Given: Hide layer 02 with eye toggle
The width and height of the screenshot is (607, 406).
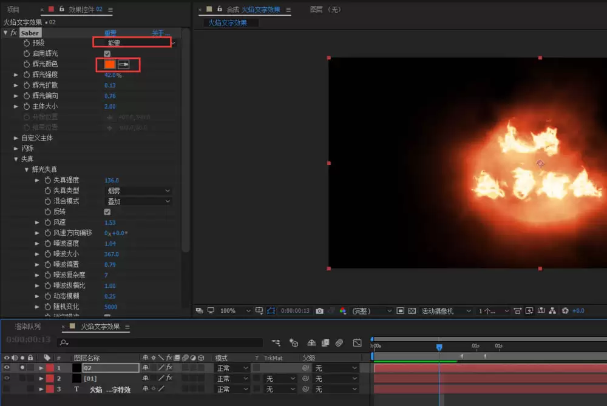Looking at the screenshot, I should pyautogui.click(x=7, y=368).
